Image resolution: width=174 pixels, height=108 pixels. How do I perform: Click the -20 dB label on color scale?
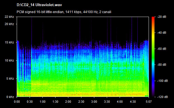coord(162,17)
